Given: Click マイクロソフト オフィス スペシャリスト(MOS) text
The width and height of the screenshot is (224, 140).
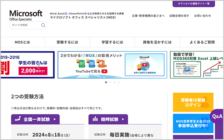Looking at the screenshot, I should point(83,17).
